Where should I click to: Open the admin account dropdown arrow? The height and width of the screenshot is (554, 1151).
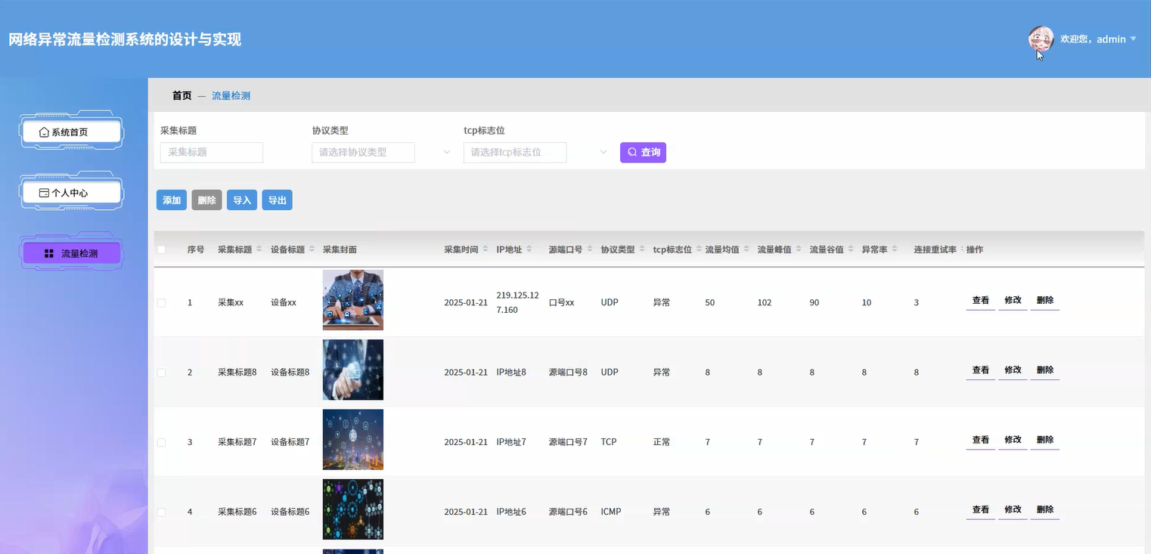click(1132, 39)
